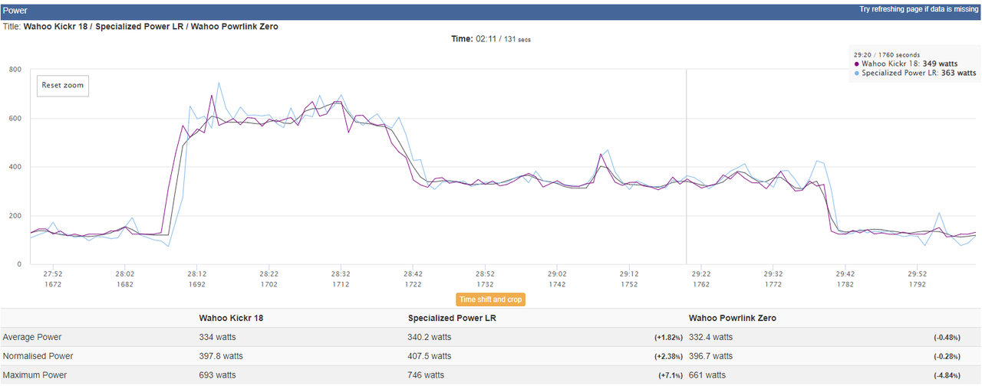This screenshot has width=982, height=389.
Task: Click the 29:22 time axis label
Action: click(x=701, y=273)
